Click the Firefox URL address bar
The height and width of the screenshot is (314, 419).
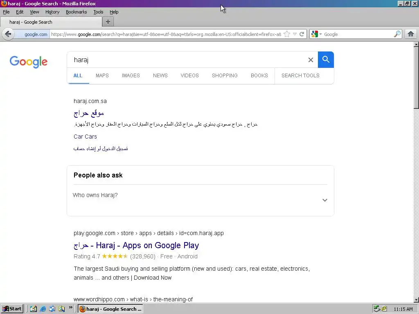tap(166, 34)
